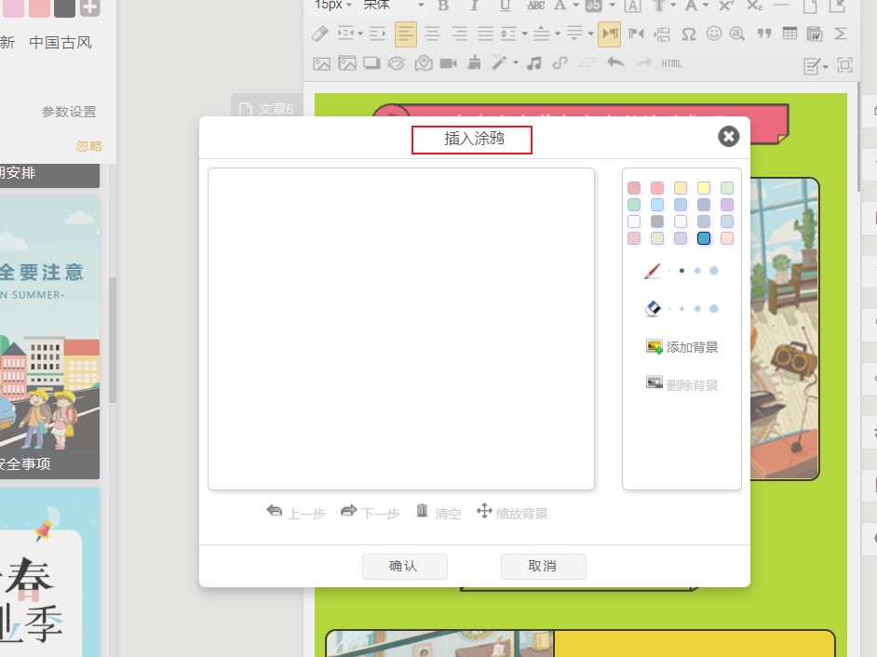Toggle left text alignment
This screenshot has width=877, height=657.
(x=406, y=34)
